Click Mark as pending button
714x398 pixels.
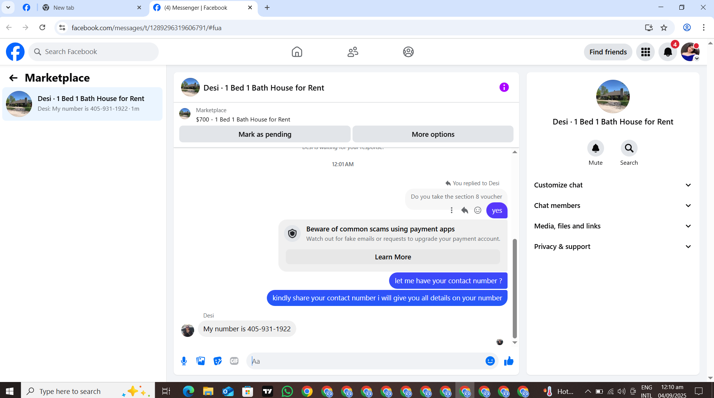(x=265, y=134)
